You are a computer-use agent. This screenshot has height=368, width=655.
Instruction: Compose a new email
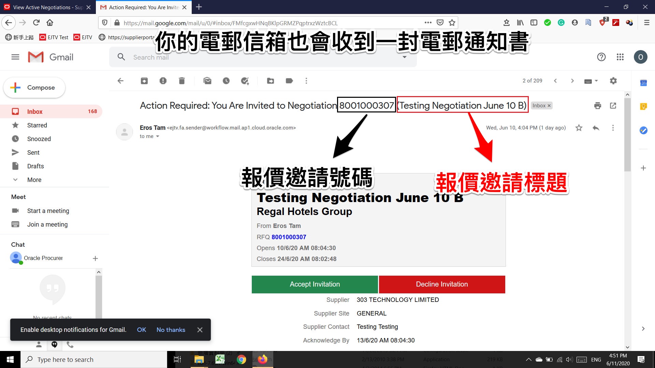click(x=34, y=88)
